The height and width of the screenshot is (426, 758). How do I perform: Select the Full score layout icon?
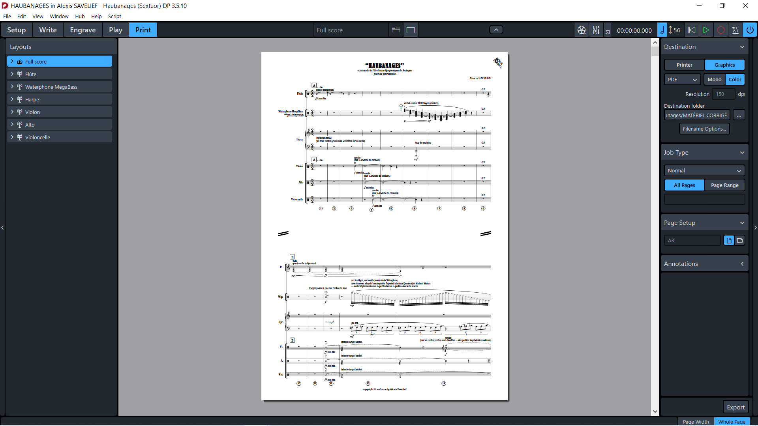coord(20,62)
